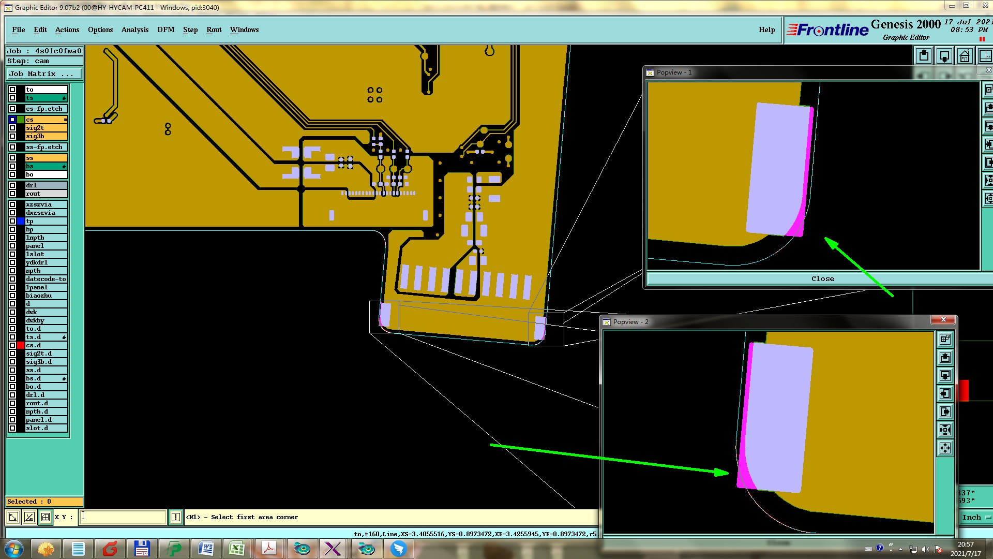This screenshot has height=559, width=993.
Task: Open the Windows menu
Action: [245, 30]
